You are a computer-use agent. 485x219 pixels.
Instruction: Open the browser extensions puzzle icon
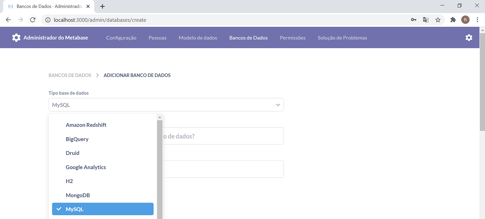click(453, 20)
